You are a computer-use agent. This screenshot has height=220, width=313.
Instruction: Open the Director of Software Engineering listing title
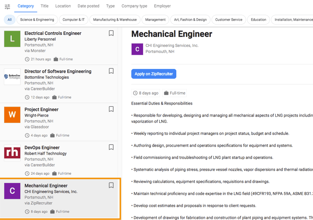58,71
